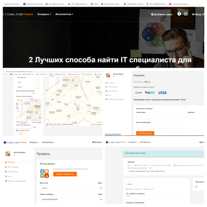The height and width of the screenshot is (207, 207).
Task: Expand Конкурсы dropdown on contest page header
Action: (x=133, y=142)
